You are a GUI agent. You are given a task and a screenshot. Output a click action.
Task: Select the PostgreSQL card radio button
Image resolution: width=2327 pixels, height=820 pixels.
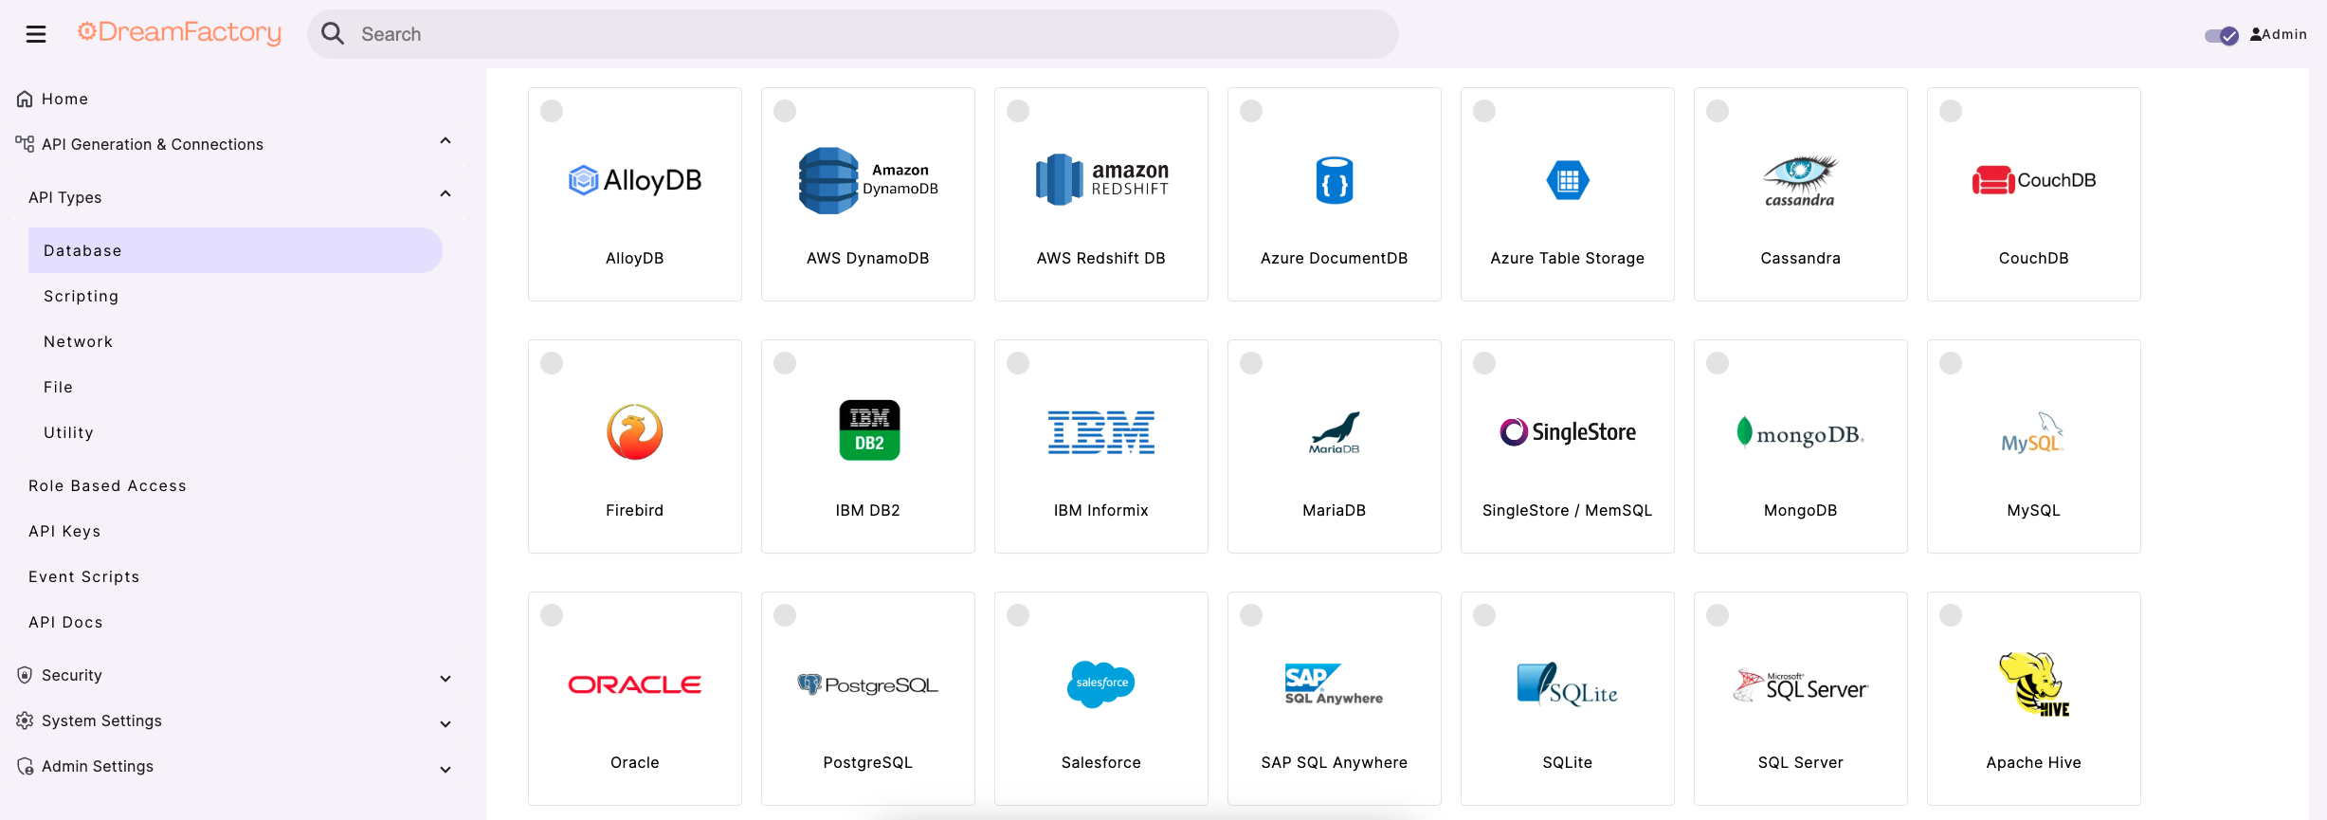click(785, 615)
